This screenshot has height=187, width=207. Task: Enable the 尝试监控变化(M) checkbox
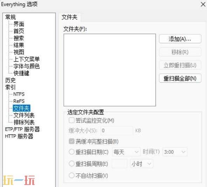(71, 120)
